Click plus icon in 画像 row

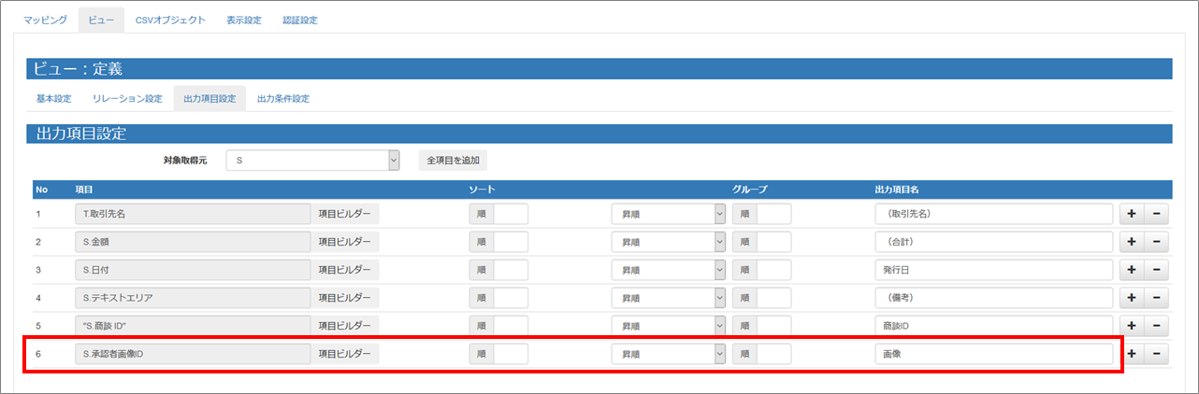pyautogui.click(x=1132, y=354)
